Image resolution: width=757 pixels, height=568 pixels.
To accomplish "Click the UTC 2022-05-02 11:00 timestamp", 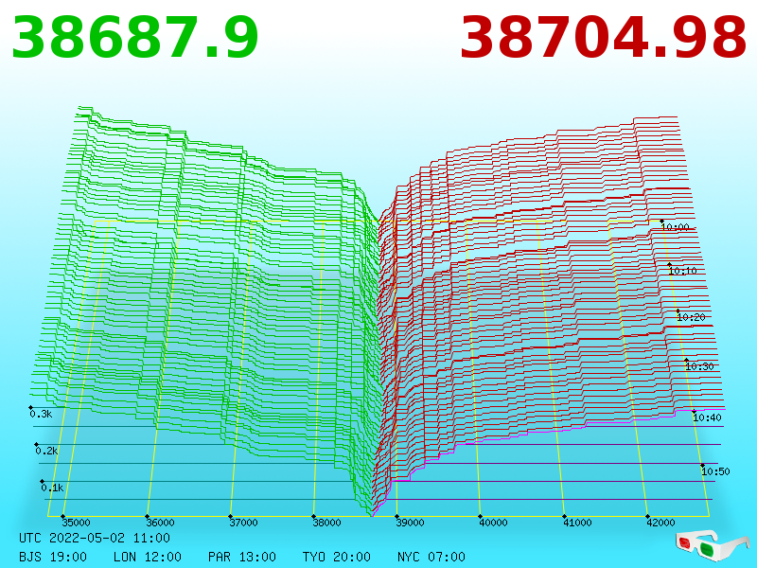I will point(95,538).
